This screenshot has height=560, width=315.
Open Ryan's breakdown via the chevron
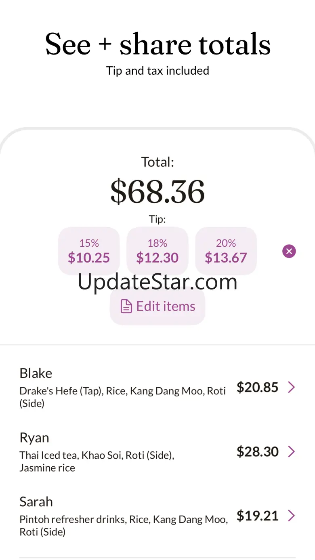[x=291, y=451]
